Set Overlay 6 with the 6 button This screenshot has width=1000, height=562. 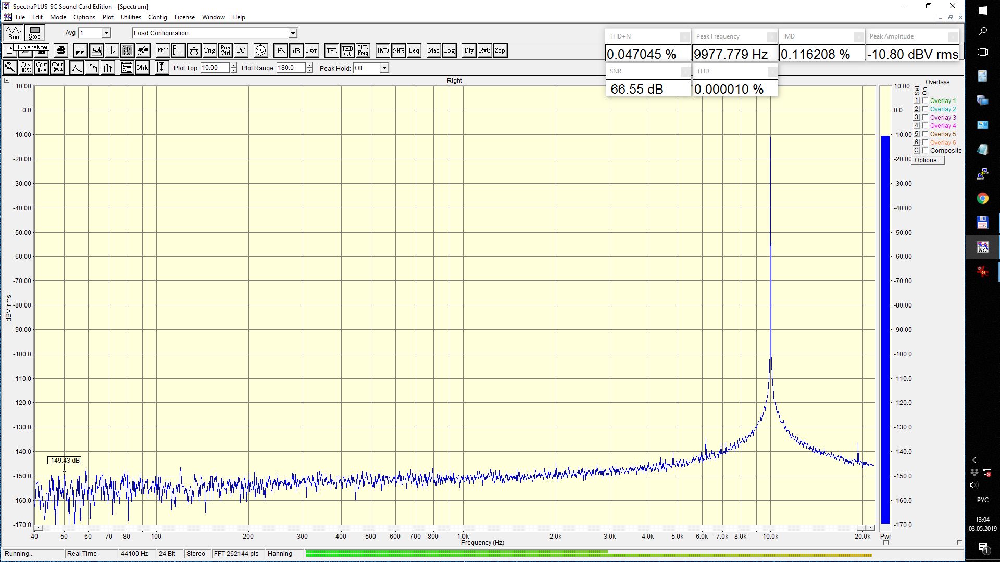point(917,142)
